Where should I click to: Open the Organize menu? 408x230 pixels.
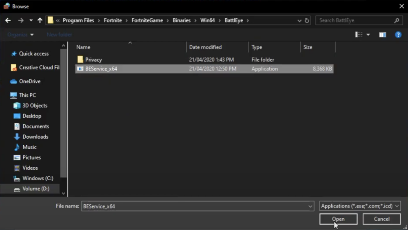(x=20, y=35)
